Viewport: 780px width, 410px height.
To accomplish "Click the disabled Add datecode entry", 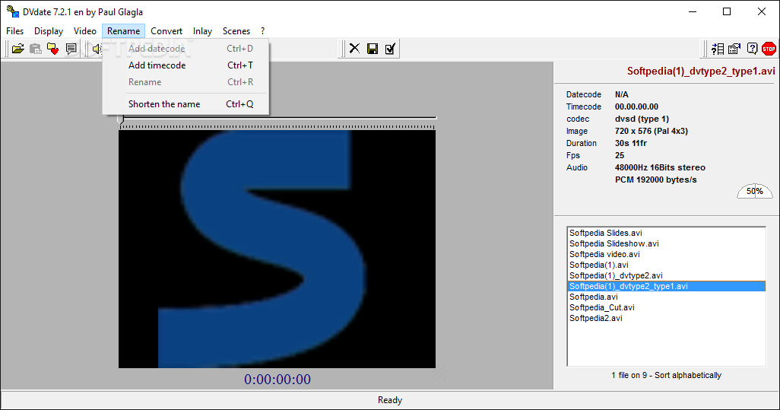I will pyautogui.click(x=185, y=48).
